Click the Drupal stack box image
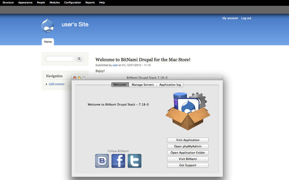This screenshot has width=289, height=180. pyautogui.click(x=187, y=111)
